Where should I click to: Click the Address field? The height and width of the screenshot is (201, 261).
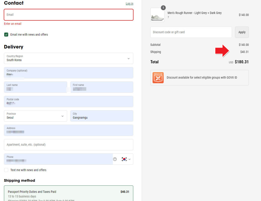[69, 130]
